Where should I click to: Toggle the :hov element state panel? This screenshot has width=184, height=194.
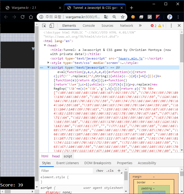(x=100, y=171)
